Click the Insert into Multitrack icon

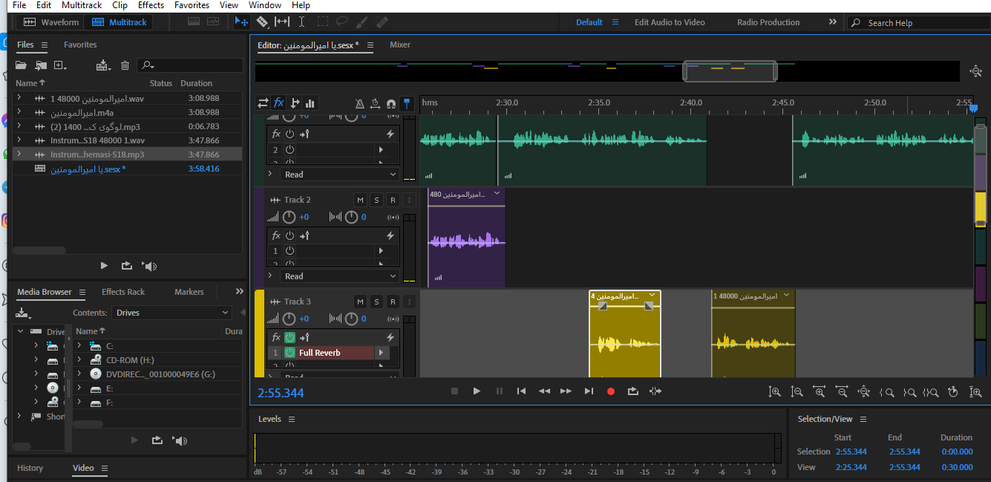pos(102,65)
